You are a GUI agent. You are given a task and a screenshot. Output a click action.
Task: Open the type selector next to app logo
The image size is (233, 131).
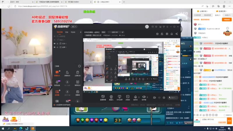[x=74, y=26]
